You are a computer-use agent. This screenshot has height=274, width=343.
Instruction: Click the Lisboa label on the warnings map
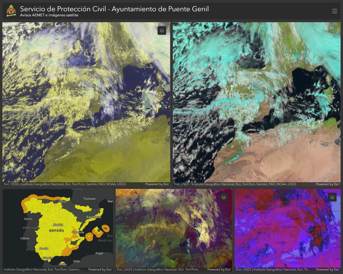(25, 238)
